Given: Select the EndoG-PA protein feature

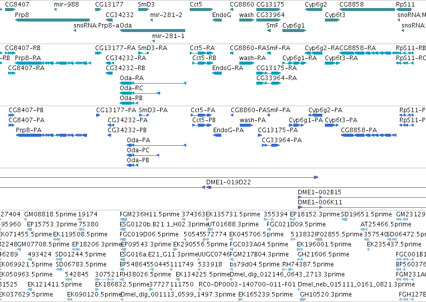Looking at the screenshot, I should point(217,135).
